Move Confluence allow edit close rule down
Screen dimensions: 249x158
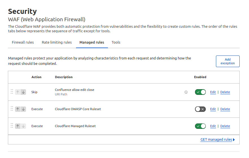click(x=23, y=92)
